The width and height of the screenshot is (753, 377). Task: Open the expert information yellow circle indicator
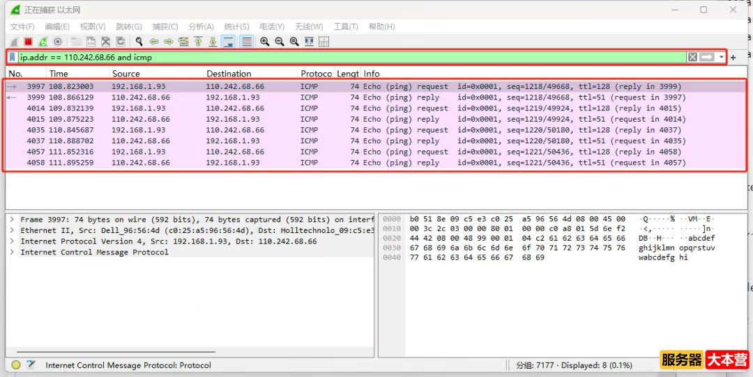point(16,365)
